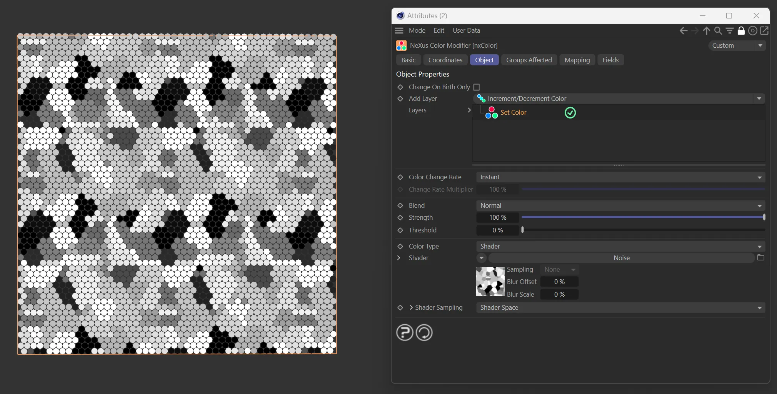Toggle the Blend keyframe diamond

pos(400,205)
